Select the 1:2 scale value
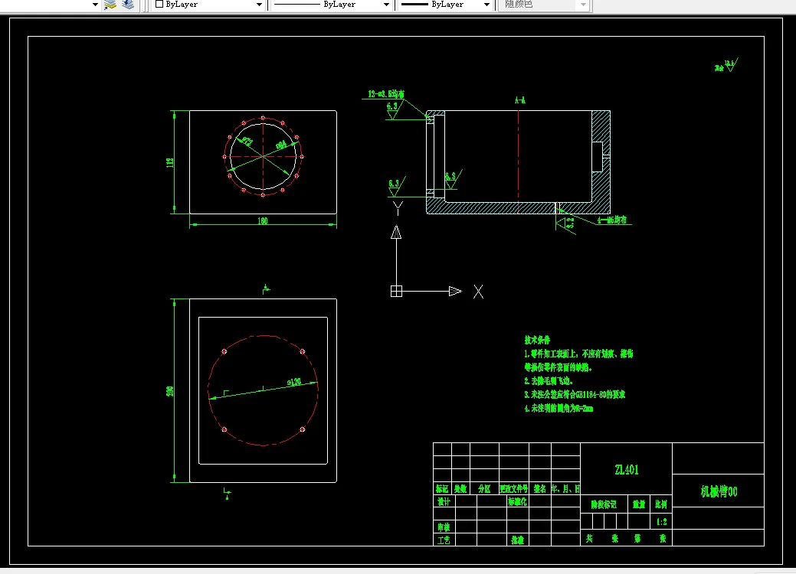Screen dimensions: 796x574 [661, 522]
